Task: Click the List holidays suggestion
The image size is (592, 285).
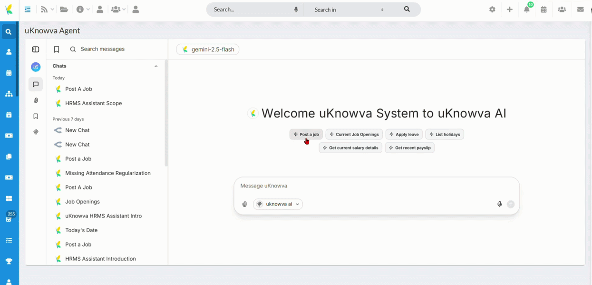Action: [x=445, y=135]
